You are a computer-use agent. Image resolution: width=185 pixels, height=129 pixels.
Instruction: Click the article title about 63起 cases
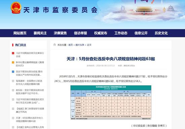111,59
